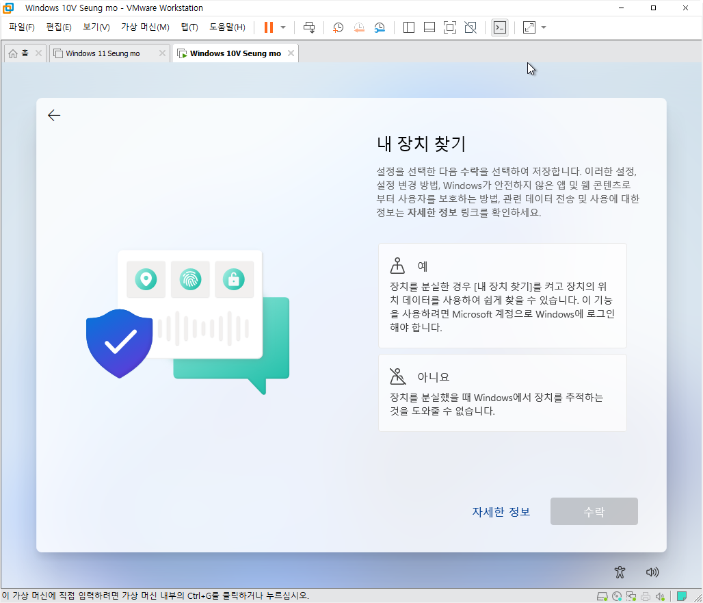This screenshot has width=703, height=603.
Task: Toggle the library sidebar panel
Action: pyautogui.click(x=408, y=27)
